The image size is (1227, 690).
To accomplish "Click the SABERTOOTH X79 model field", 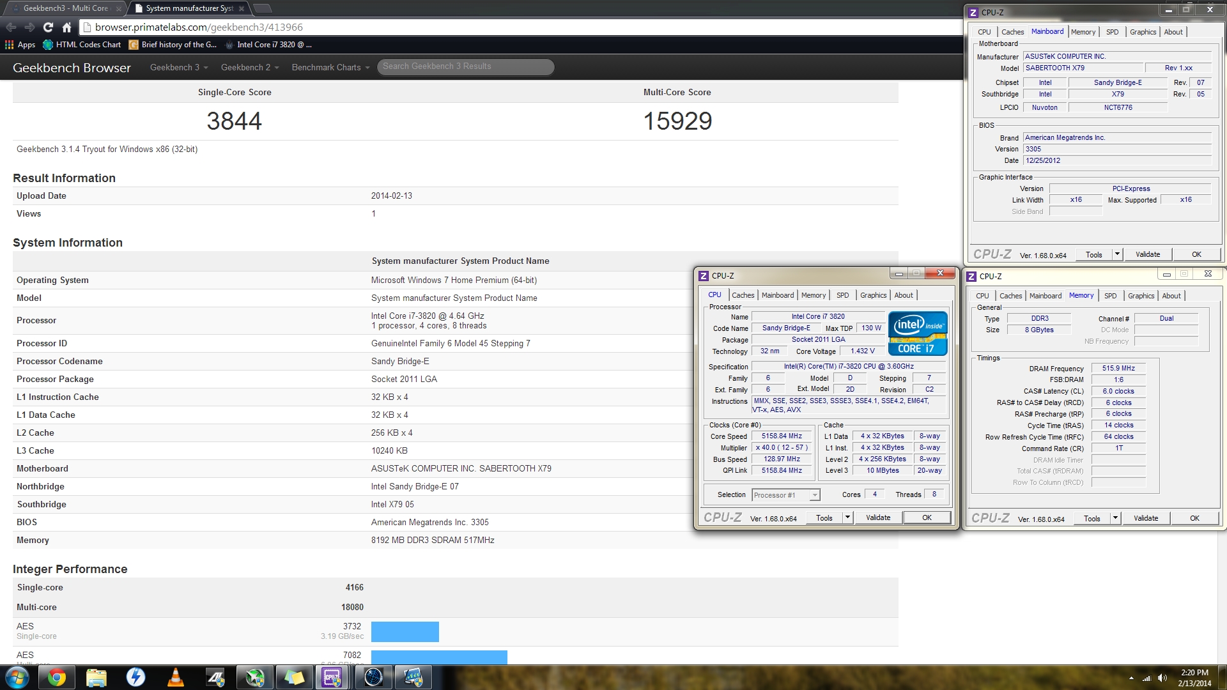I will (x=1083, y=68).
